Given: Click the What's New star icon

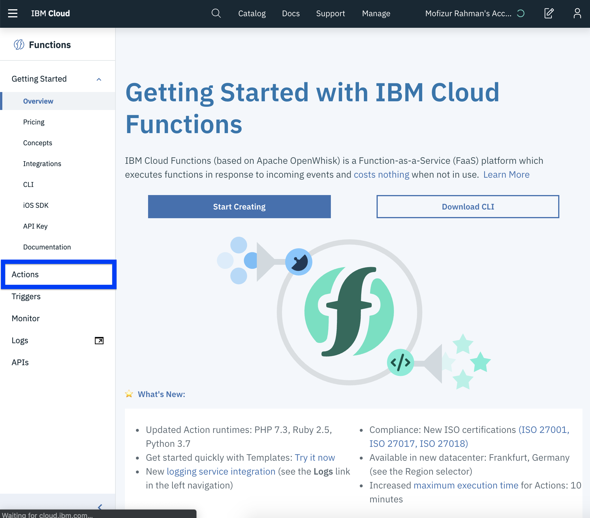Looking at the screenshot, I should 129,394.
